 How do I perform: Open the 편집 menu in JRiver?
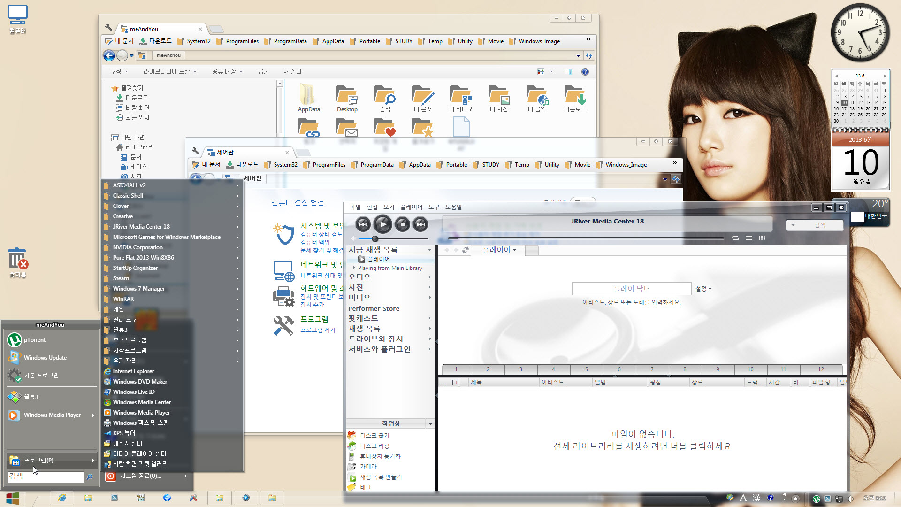pyautogui.click(x=372, y=207)
